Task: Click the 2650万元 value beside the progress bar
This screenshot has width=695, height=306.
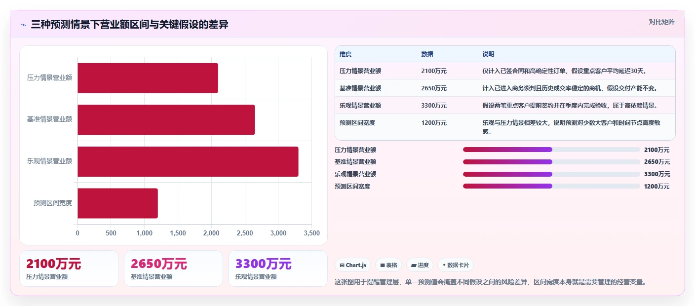Action: pos(657,162)
